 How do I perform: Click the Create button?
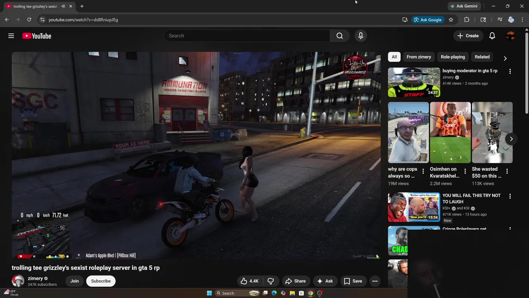click(468, 36)
